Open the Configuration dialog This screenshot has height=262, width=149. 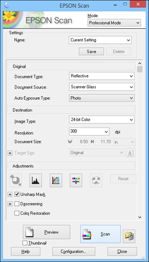74,252
